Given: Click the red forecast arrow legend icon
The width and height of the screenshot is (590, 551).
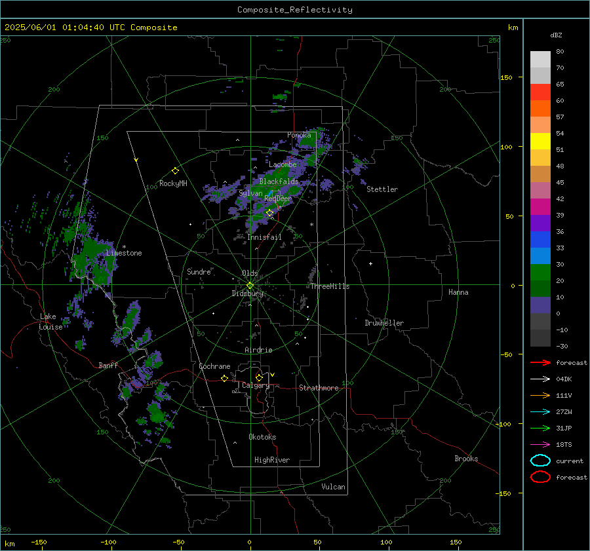Looking at the screenshot, I should (540, 362).
